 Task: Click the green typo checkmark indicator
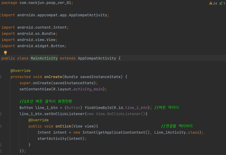click(x=222, y=3)
